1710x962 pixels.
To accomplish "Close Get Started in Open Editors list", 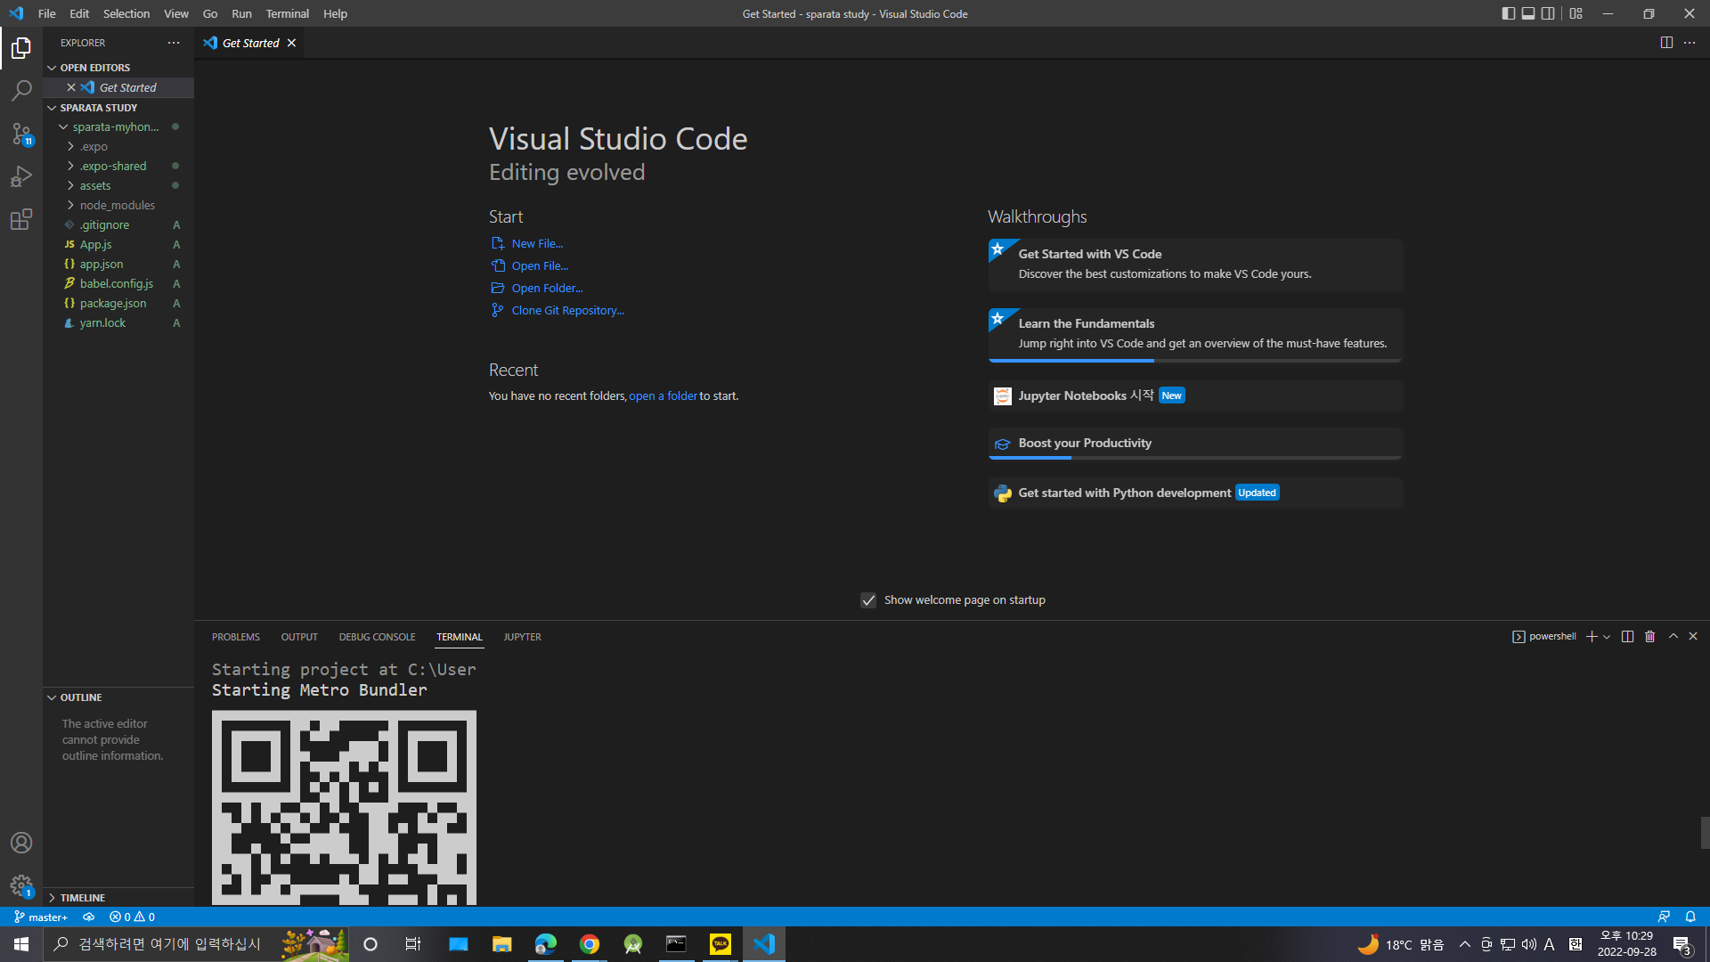I will coord(71,87).
